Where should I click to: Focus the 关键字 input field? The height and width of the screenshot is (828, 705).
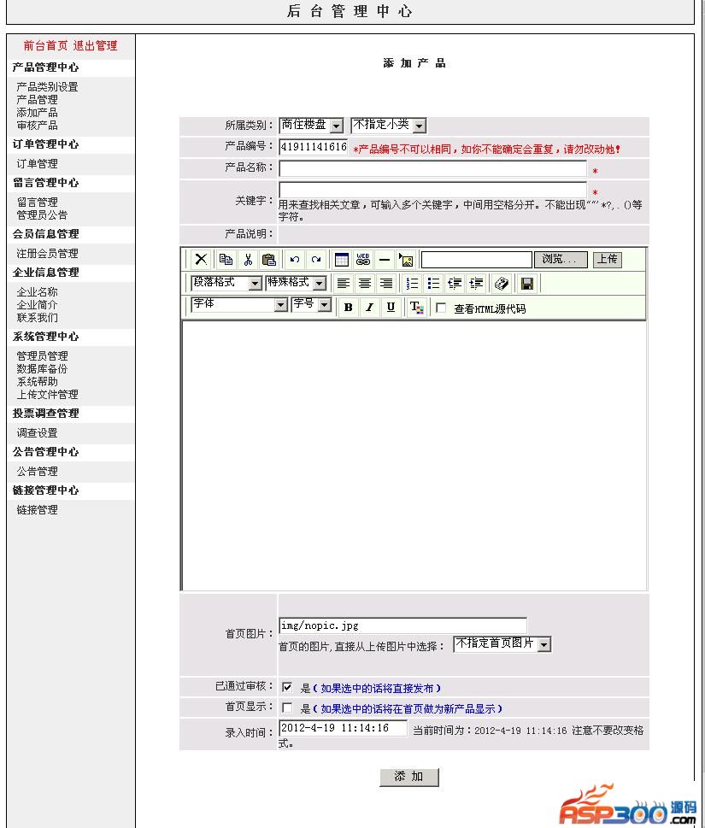432,190
